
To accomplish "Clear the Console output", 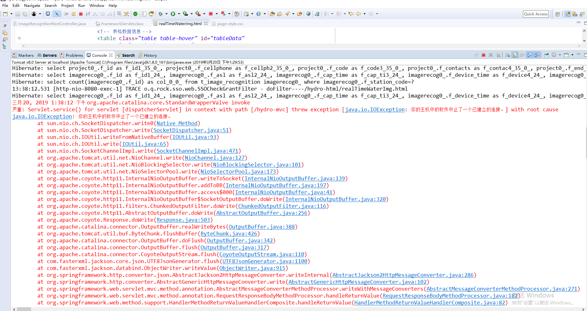I will (507, 55).
